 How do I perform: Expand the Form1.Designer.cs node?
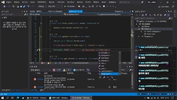141,31
